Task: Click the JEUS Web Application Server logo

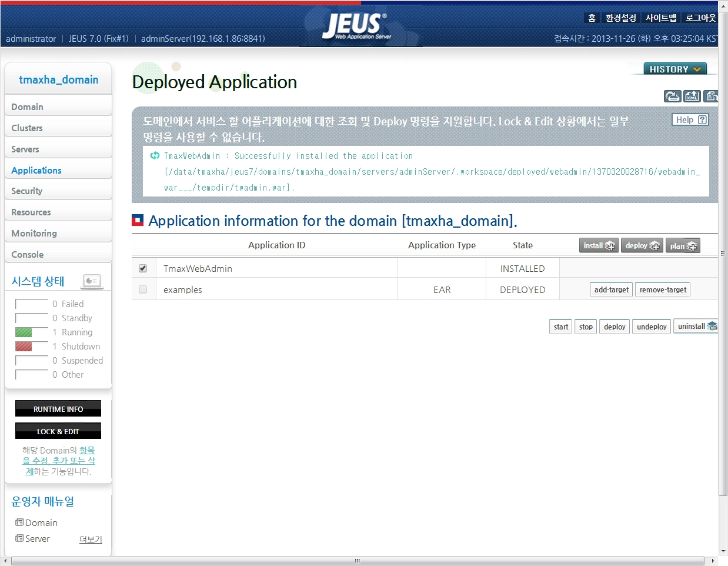Action: (x=356, y=26)
